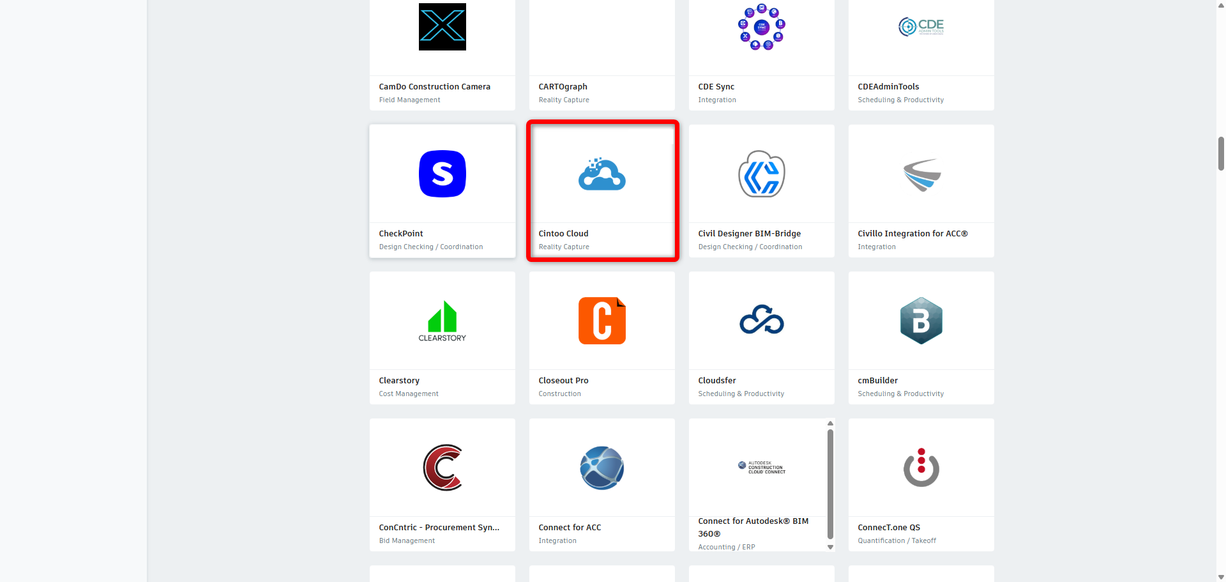Select Reality Capture label under Cintoo Cloud

coord(564,247)
